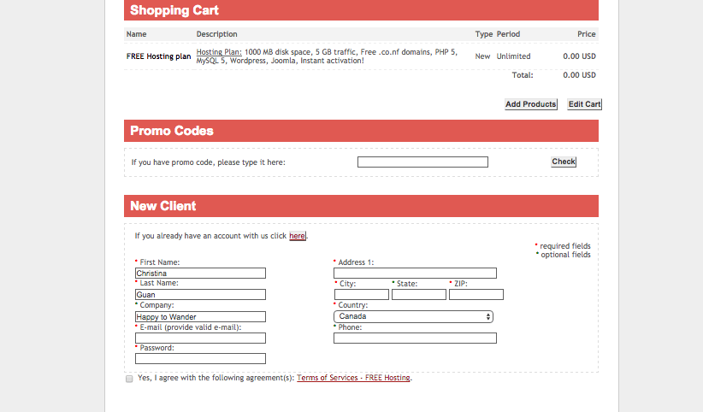
Task: Select the 'optional fields' legend text
Action: click(x=565, y=255)
